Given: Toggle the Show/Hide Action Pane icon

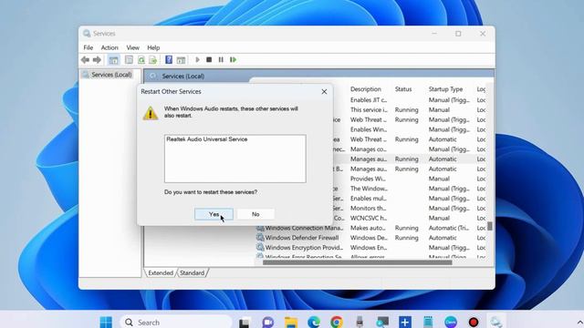Looking at the screenshot, I should click(181, 60).
